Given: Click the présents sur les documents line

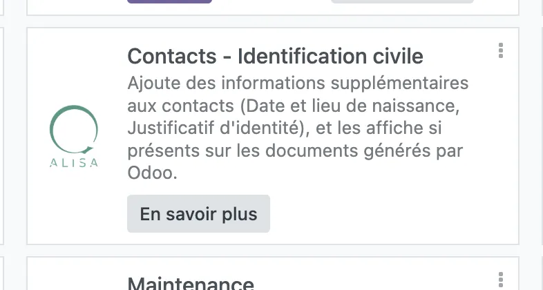Looking at the screenshot, I should 295,151.
